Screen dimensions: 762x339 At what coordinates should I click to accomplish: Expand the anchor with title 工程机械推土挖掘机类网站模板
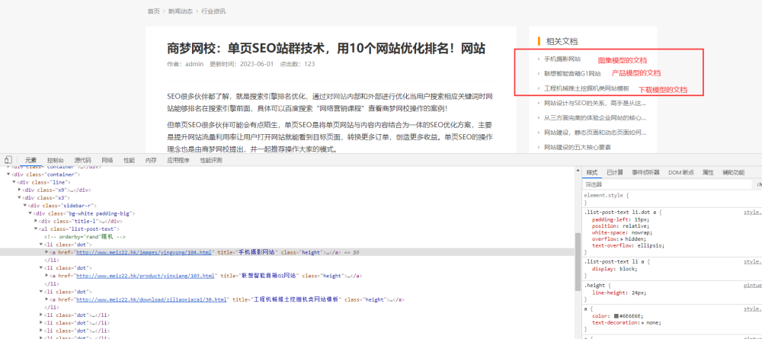pos(46,299)
